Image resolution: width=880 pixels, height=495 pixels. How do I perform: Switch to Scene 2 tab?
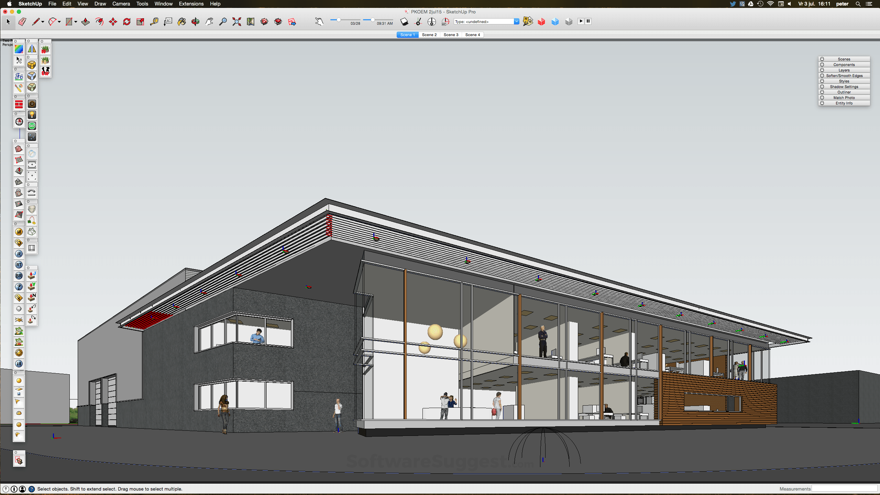tap(430, 34)
